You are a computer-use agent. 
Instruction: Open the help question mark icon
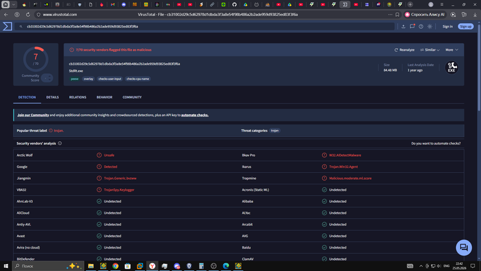click(421, 26)
